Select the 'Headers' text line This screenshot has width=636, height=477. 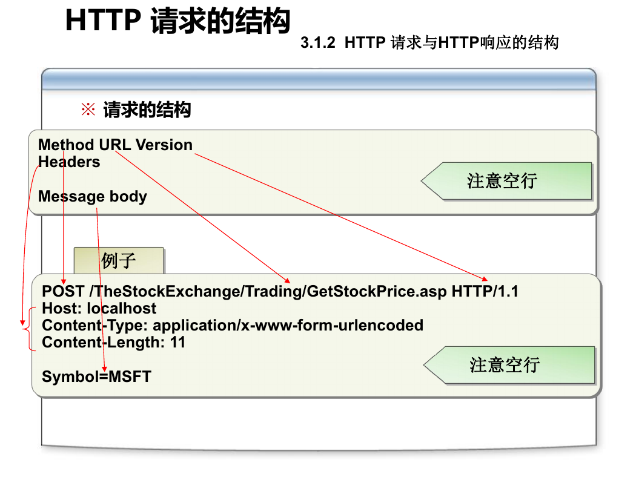[69, 162]
